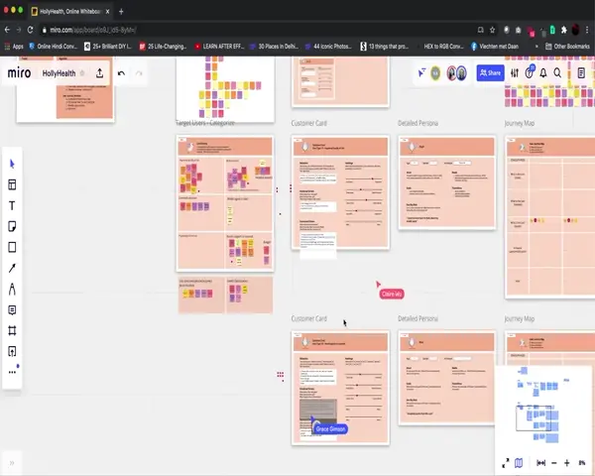Toggle the minimap icon
This screenshot has height=476, width=595.
[x=519, y=463]
